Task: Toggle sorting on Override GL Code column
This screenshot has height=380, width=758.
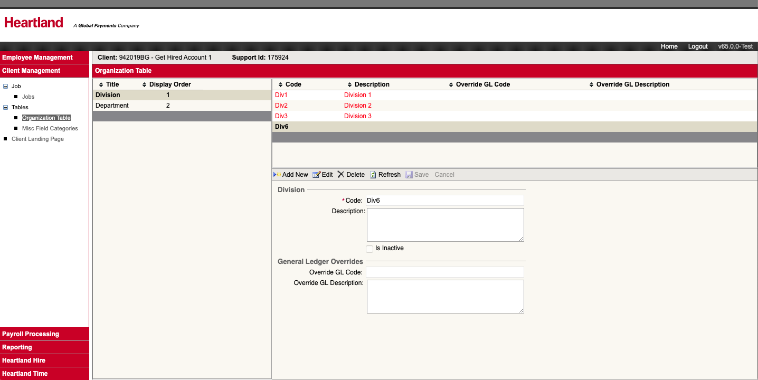Action: click(x=450, y=84)
